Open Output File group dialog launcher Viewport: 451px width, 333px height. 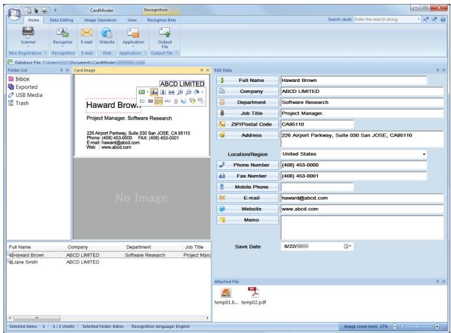177,53
